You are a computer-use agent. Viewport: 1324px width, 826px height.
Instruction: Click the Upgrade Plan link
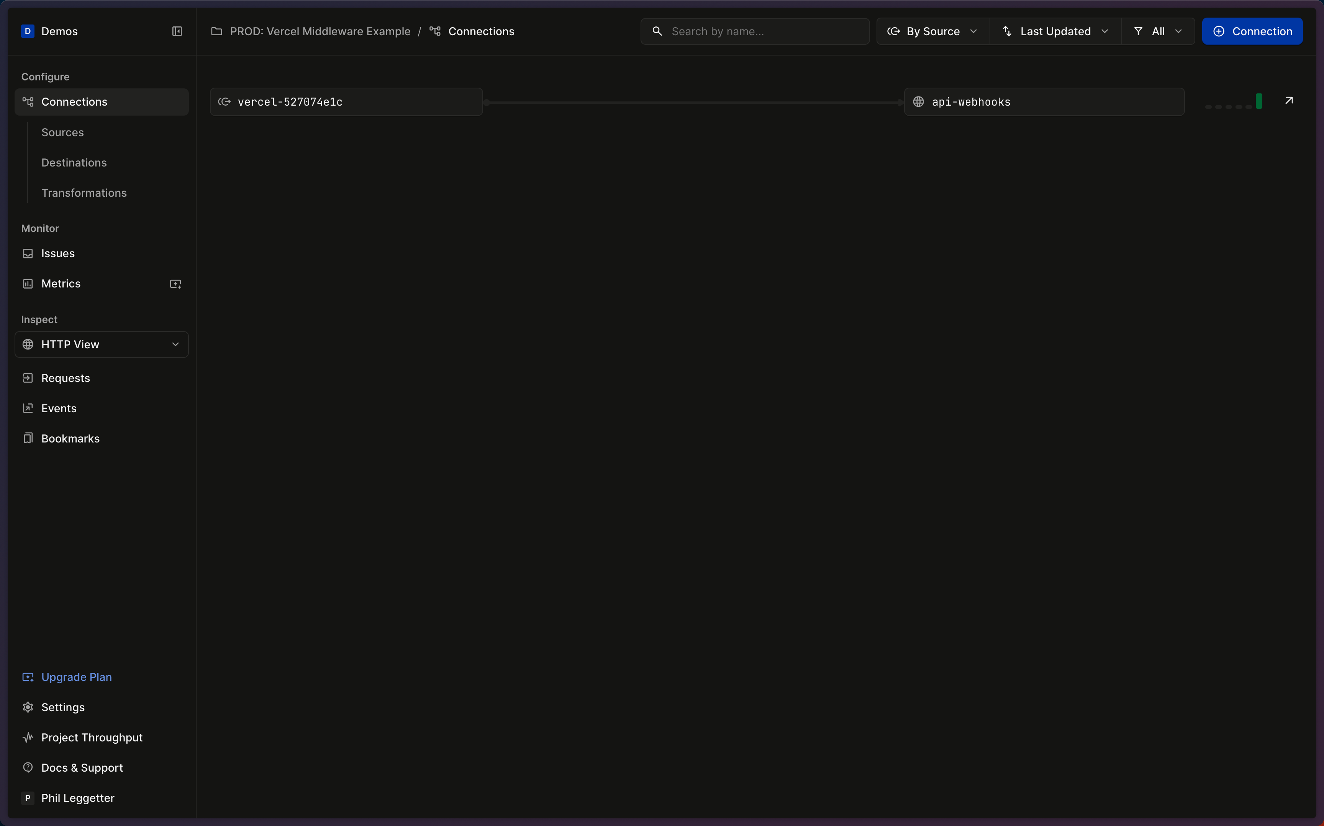tap(76, 677)
